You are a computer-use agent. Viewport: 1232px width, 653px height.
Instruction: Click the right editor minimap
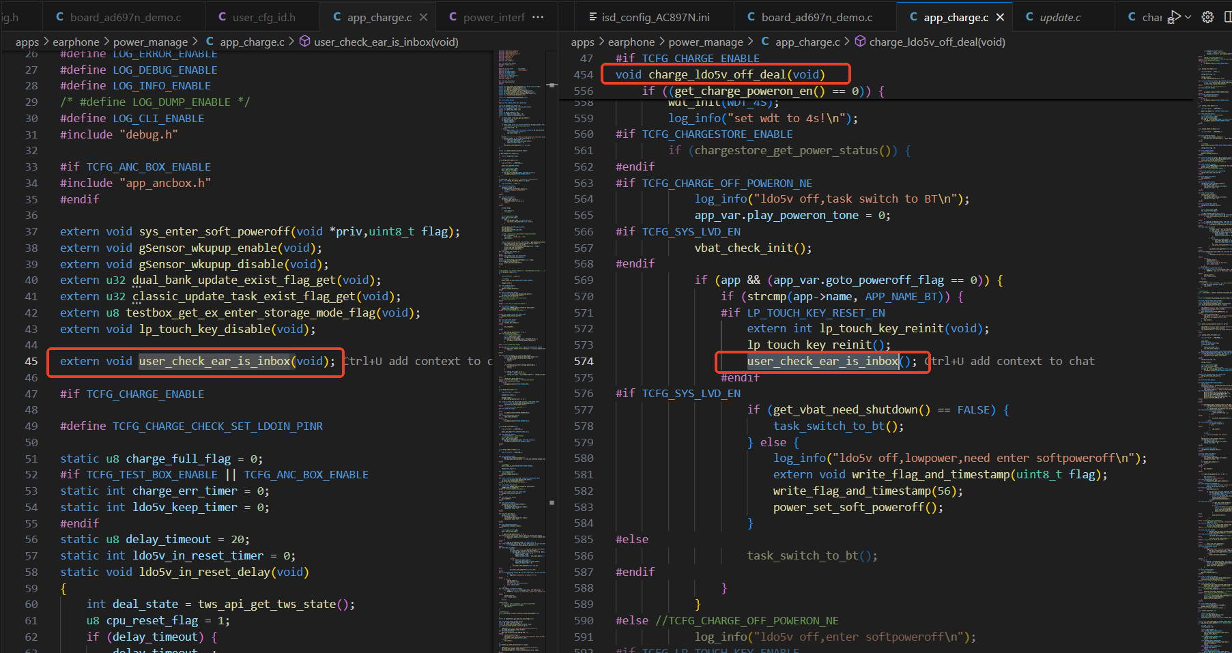pos(1214,351)
